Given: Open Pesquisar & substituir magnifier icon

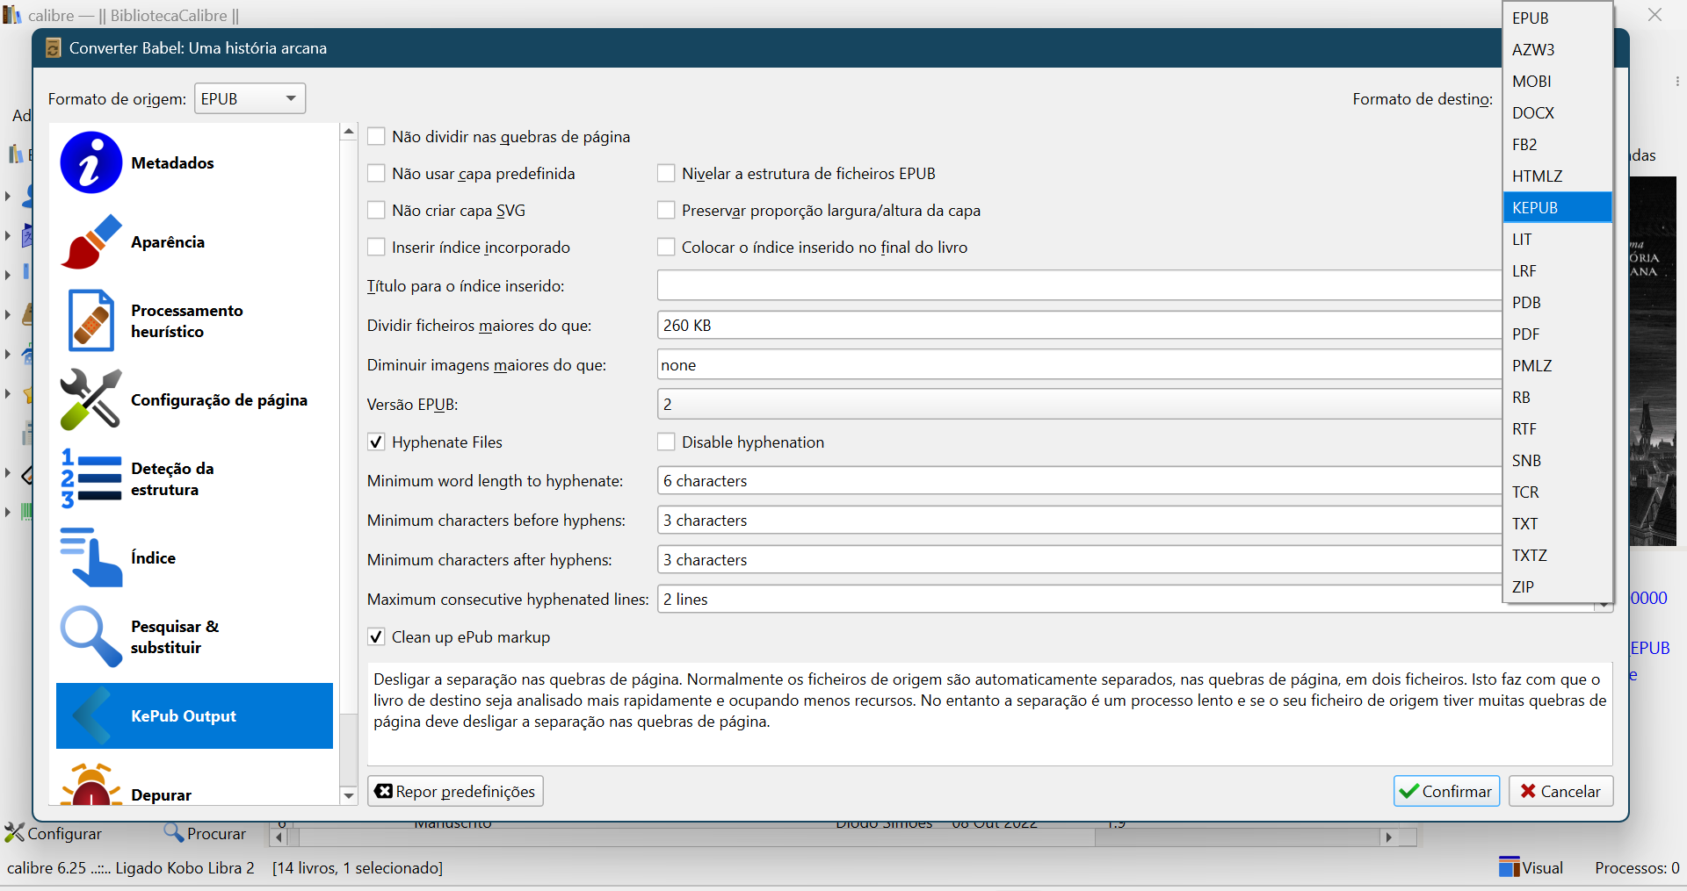Looking at the screenshot, I should point(91,636).
